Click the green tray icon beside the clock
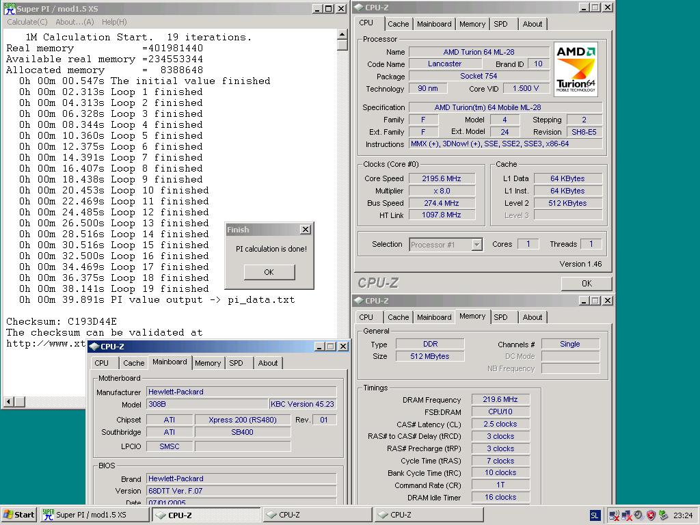 click(x=663, y=515)
